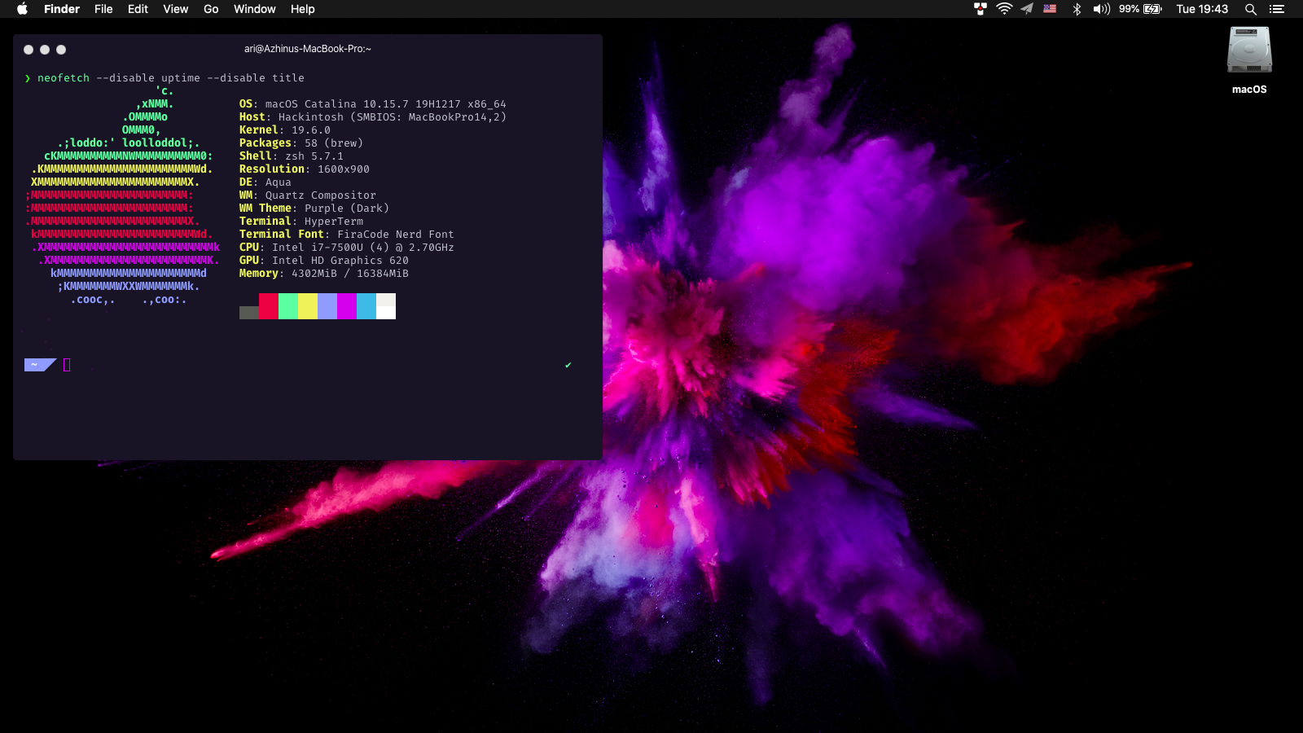The width and height of the screenshot is (1303, 733).
Task: Open the Finder menu
Action: pyautogui.click(x=62, y=9)
